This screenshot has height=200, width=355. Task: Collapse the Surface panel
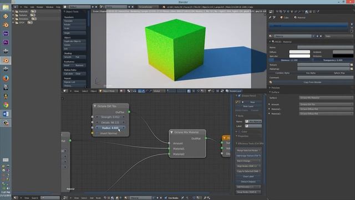[x=270, y=92]
